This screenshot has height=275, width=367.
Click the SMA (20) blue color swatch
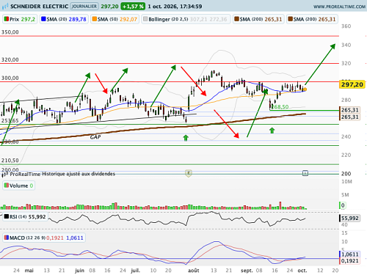(43, 19)
